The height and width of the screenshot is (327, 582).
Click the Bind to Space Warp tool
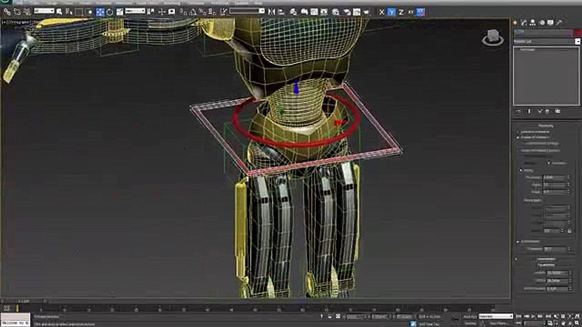click(27, 12)
